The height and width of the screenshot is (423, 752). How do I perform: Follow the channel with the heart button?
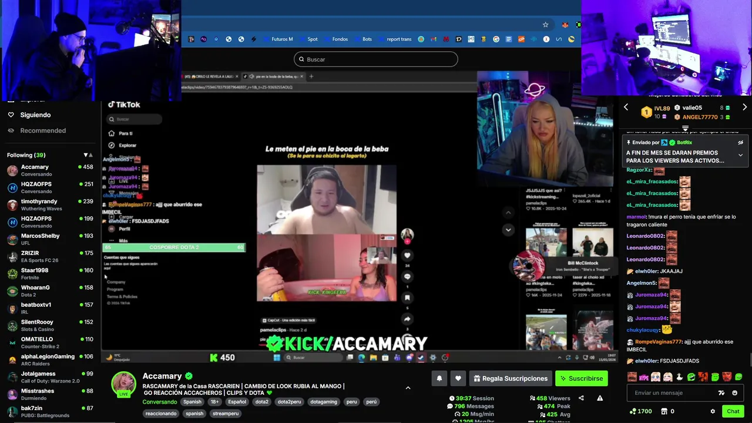(x=458, y=378)
